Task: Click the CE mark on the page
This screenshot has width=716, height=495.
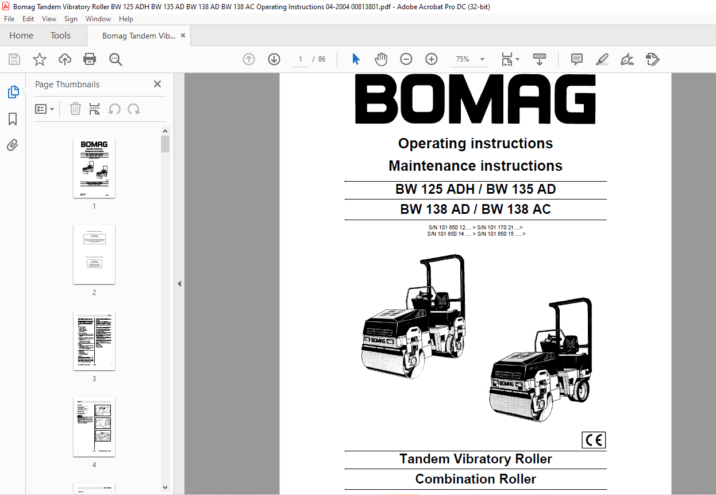Action: (594, 440)
